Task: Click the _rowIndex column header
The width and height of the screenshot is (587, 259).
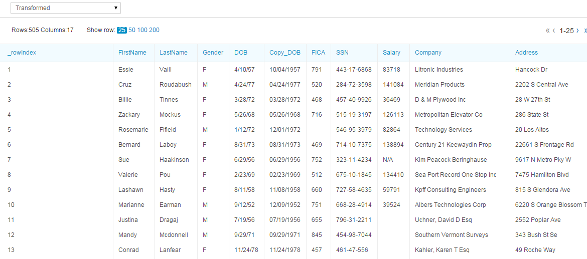Action: (x=22, y=53)
